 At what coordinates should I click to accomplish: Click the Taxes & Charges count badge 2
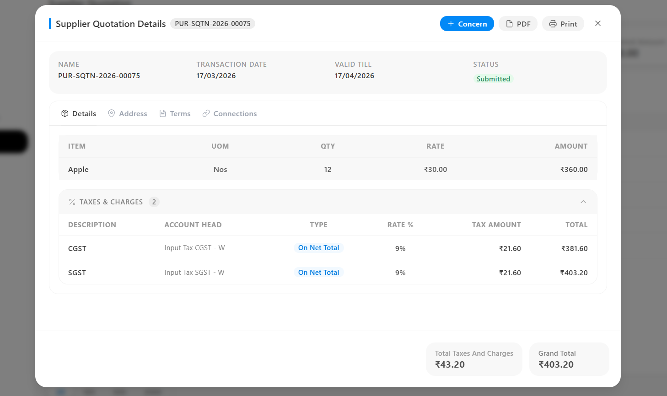pos(154,202)
